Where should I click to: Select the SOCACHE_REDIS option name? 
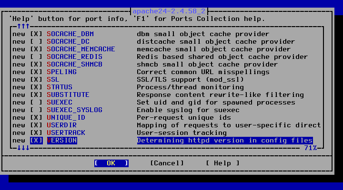point(75,57)
